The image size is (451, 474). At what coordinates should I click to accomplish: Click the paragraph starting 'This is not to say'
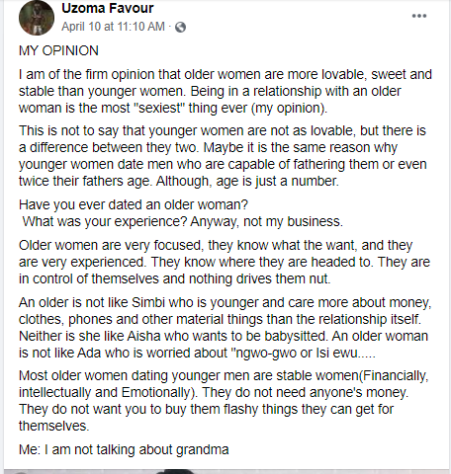223,156
